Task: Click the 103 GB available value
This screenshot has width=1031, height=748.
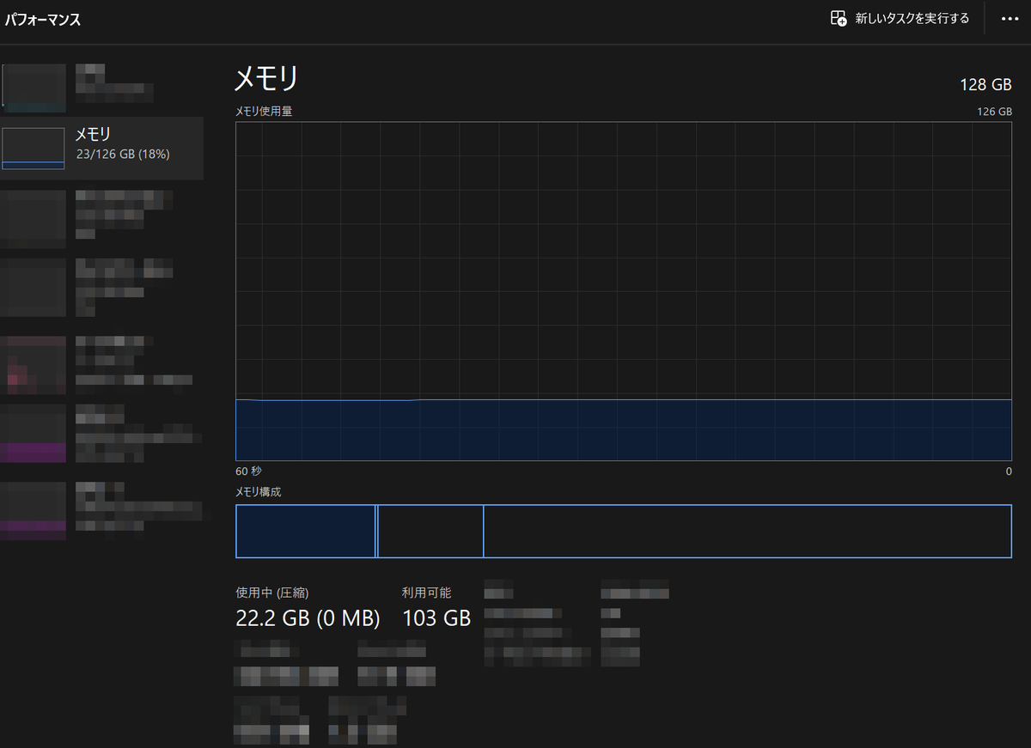Action: 436,617
